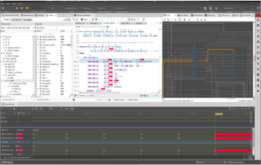Zoom in on the schematic view
Image resolution: width=261 pixels, height=165 pixels.
198,20
